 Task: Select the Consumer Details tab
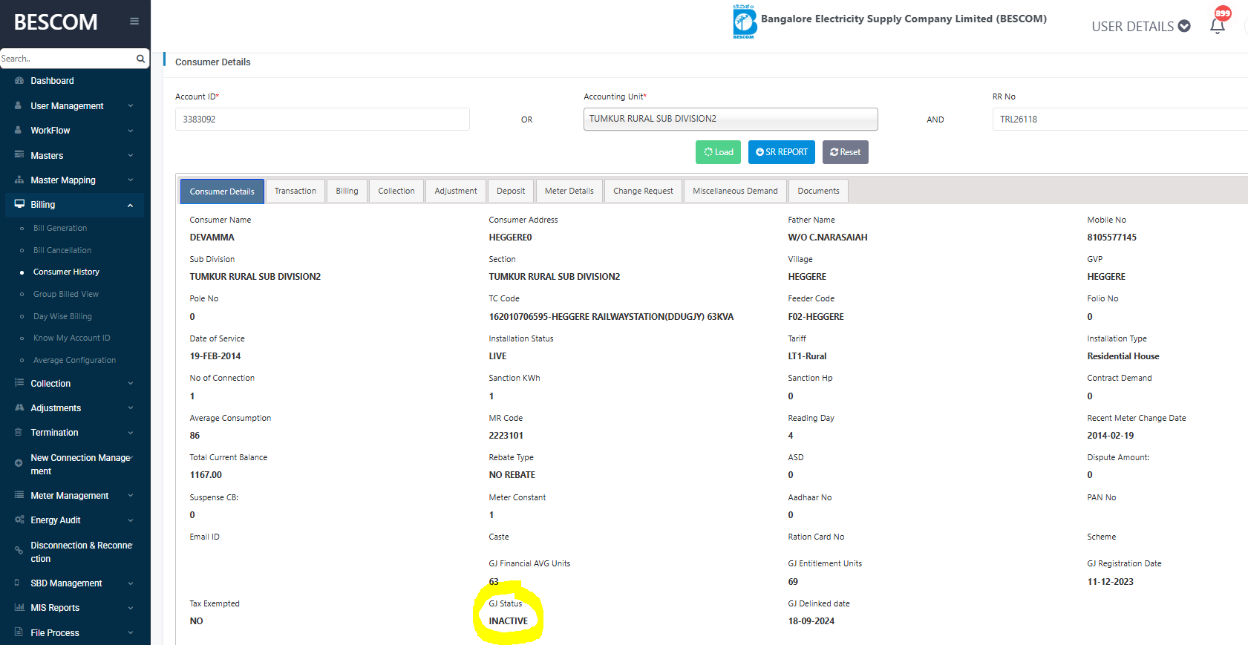tap(222, 191)
